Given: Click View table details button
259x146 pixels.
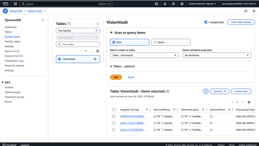Looking at the screenshot, I should [x=241, y=22].
